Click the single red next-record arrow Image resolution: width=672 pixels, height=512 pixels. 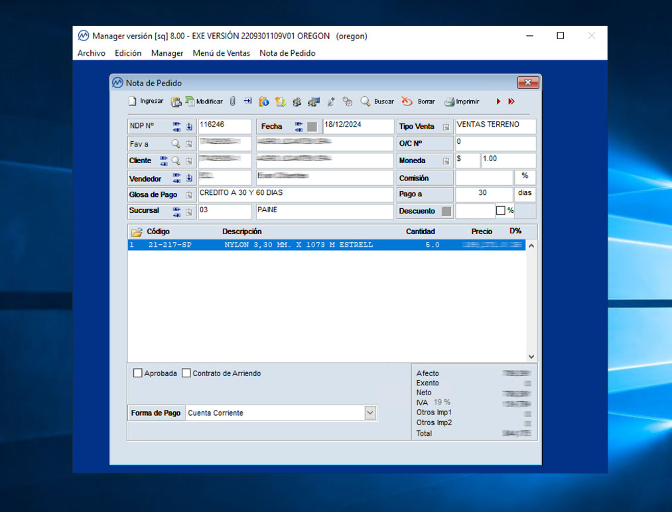(498, 101)
